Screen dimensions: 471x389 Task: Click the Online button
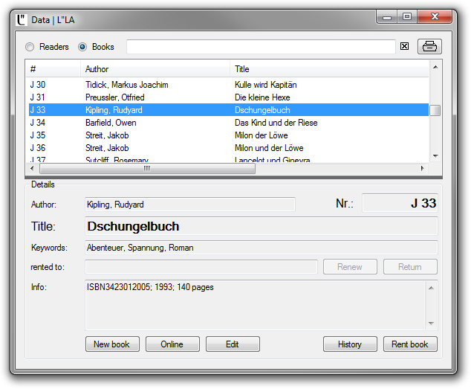point(172,344)
